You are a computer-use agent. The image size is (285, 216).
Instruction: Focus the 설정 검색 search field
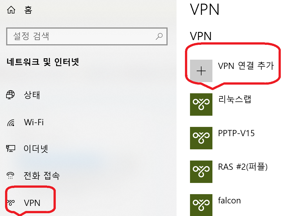(x=87, y=36)
